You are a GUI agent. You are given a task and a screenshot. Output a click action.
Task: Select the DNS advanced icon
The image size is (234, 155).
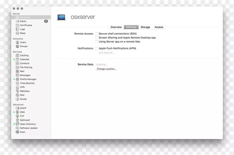18,112
